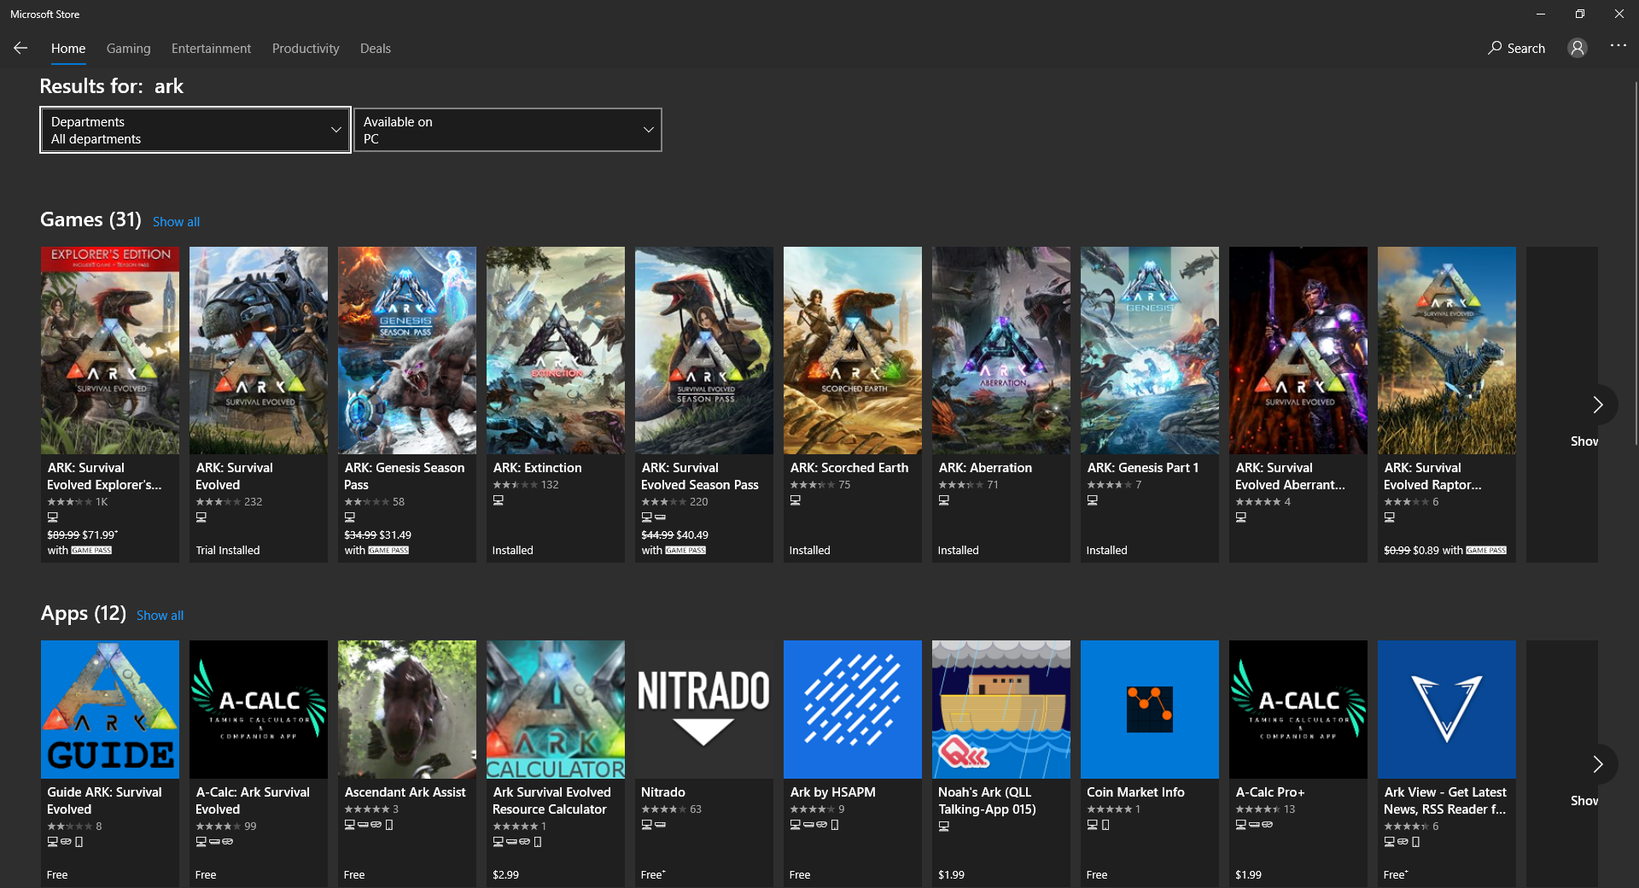Open ARK: Aberration cover art
The height and width of the screenshot is (888, 1639).
pos(1001,351)
